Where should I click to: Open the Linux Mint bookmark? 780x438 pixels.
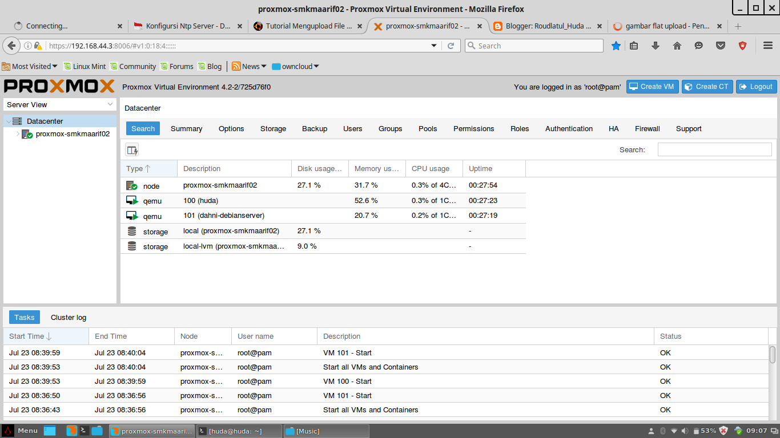coord(85,66)
